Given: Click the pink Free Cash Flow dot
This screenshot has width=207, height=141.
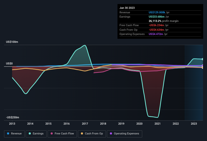Looking at the screenshot, I should (x=52, y=134).
